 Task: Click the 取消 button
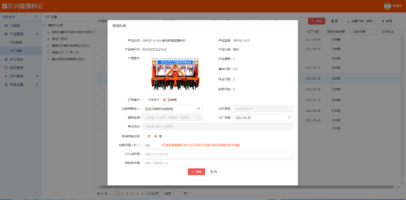pyautogui.click(x=213, y=172)
